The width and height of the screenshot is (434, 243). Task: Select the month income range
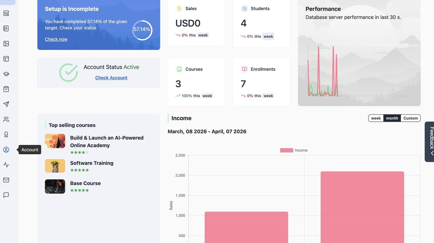point(392,118)
